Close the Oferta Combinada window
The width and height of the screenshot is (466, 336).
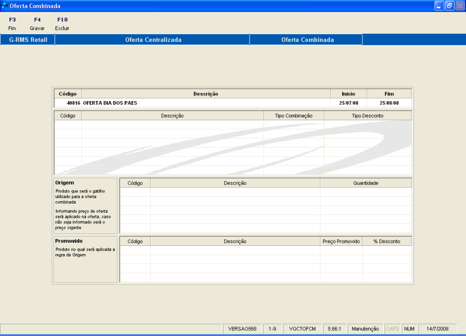pyautogui.click(x=460, y=6)
